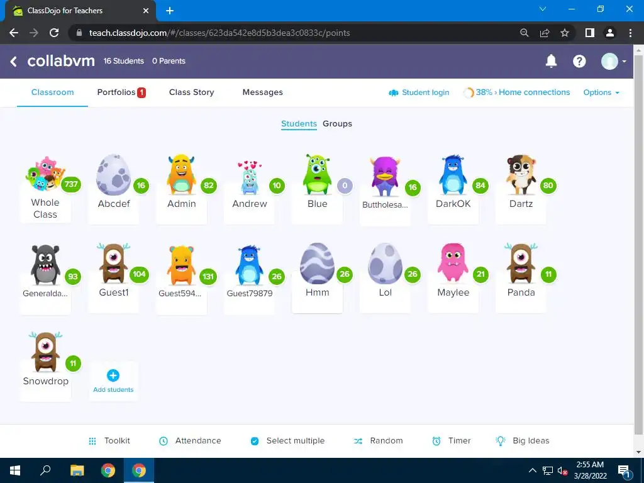The image size is (644, 483).
Task: Open a new Chrome tab
Action: (x=170, y=11)
